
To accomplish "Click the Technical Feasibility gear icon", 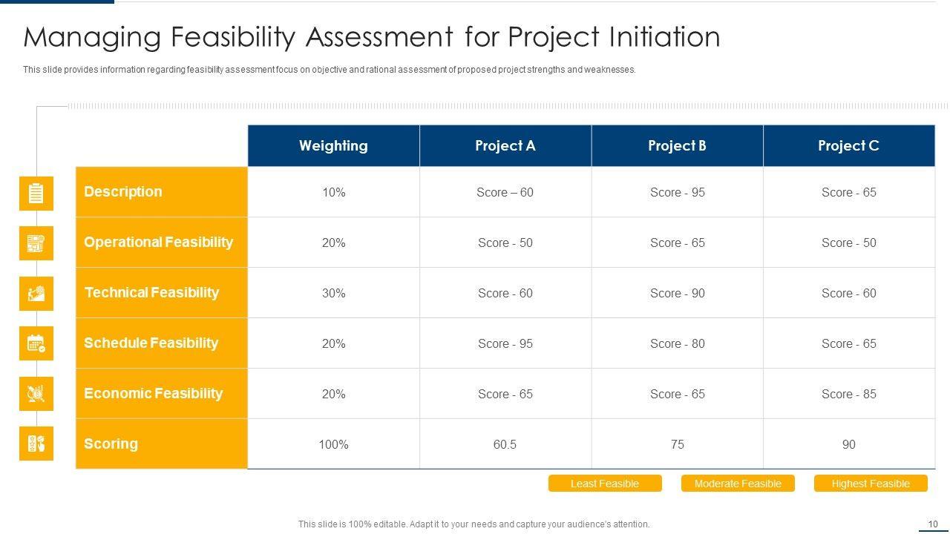I will (36, 294).
